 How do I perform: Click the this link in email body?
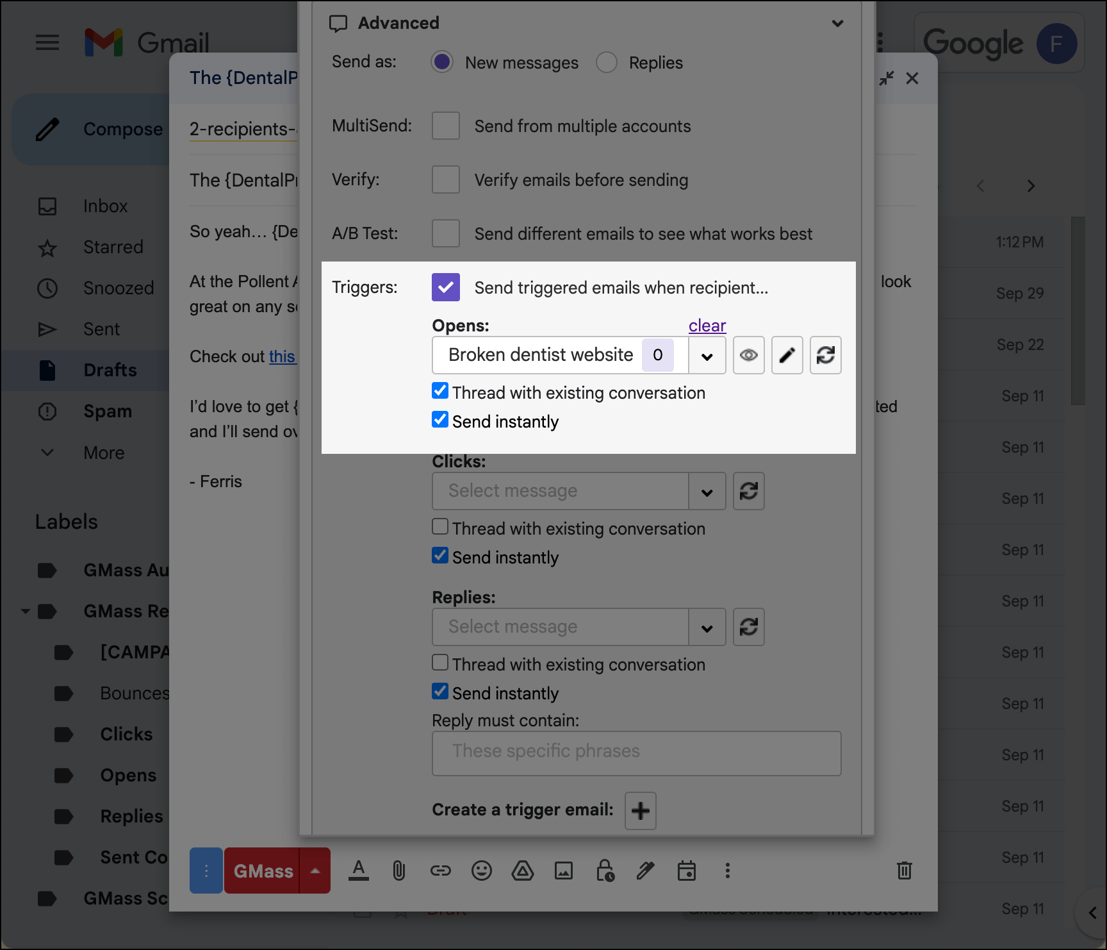coord(282,356)
